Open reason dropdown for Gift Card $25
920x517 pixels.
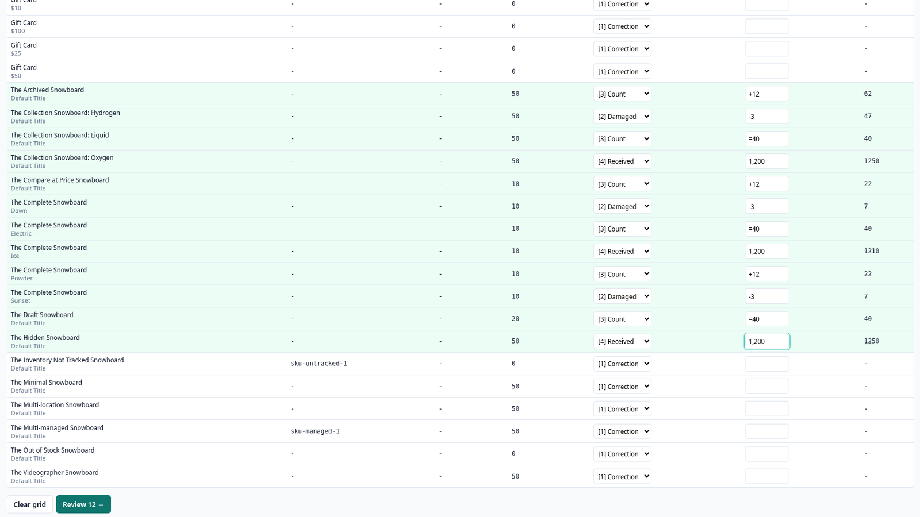point(622,49)
